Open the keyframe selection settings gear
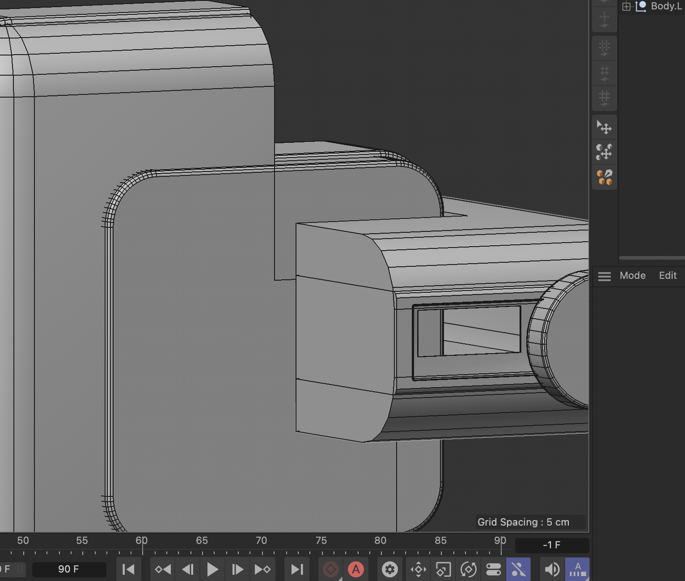The image size is (685, 581). (x=389, y=569)
